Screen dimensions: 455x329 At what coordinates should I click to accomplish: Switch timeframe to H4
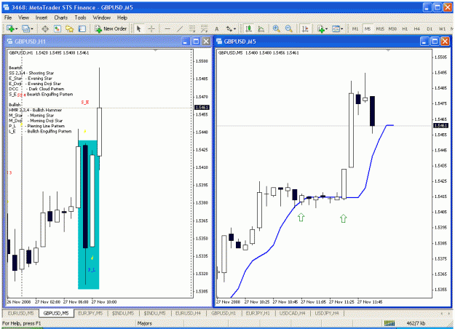pyautogui.click(x=417, y=28)
